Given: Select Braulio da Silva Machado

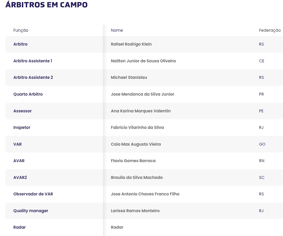Looking at the screenshot, I should [137, 178].
